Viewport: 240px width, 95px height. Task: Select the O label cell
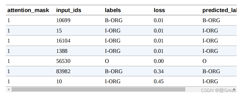coord(107,61)
